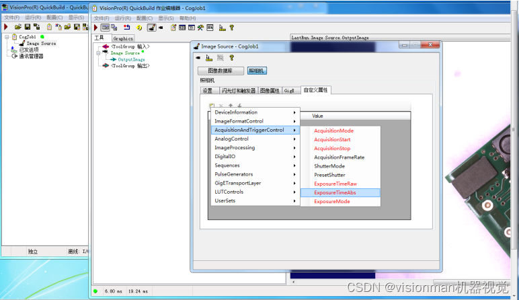Open 文件(F) menu in job editor window
The height and width of the screenshot is (300, 519).
tap(102, 18)
